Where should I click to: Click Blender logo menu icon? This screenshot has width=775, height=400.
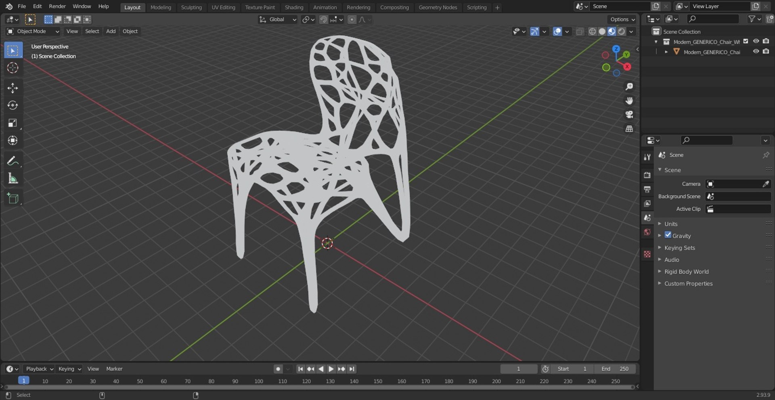tap(9, 6)
